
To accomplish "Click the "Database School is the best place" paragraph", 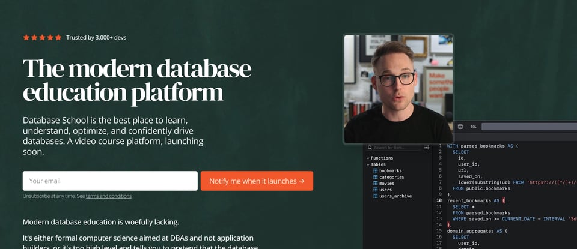I will pos(113,136).
